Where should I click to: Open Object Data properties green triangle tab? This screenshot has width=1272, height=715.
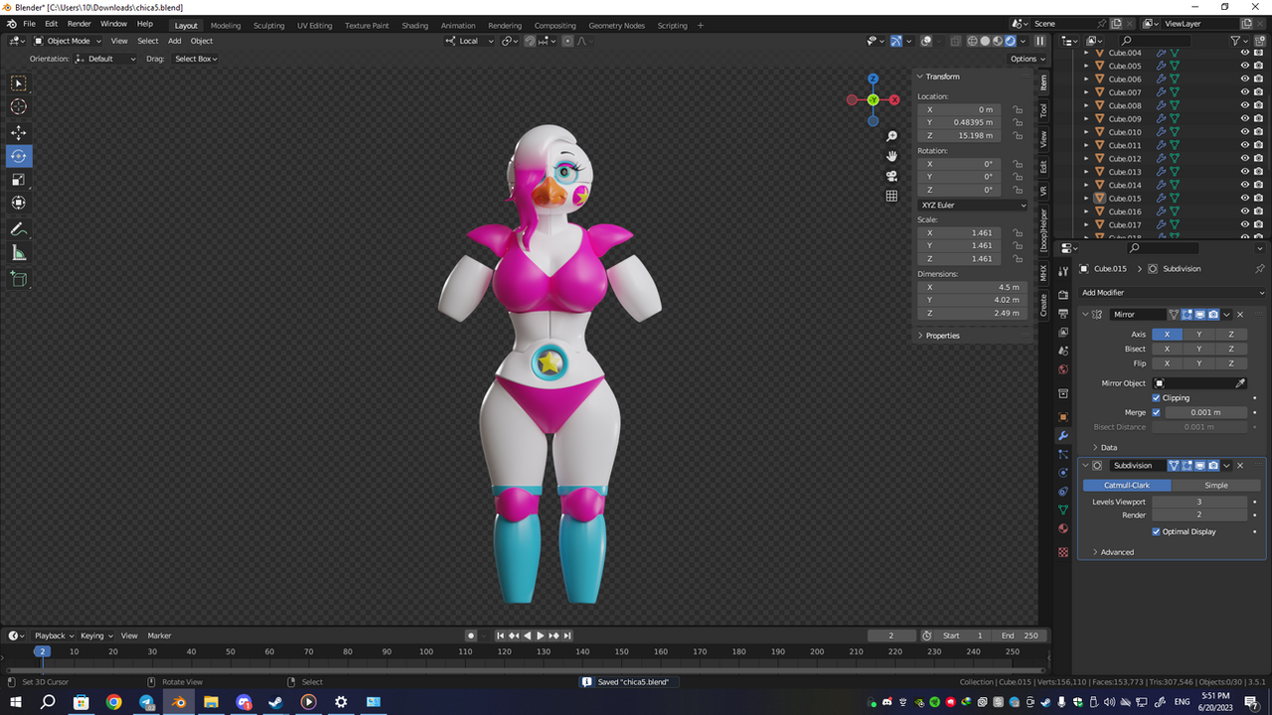[1062, 509]
